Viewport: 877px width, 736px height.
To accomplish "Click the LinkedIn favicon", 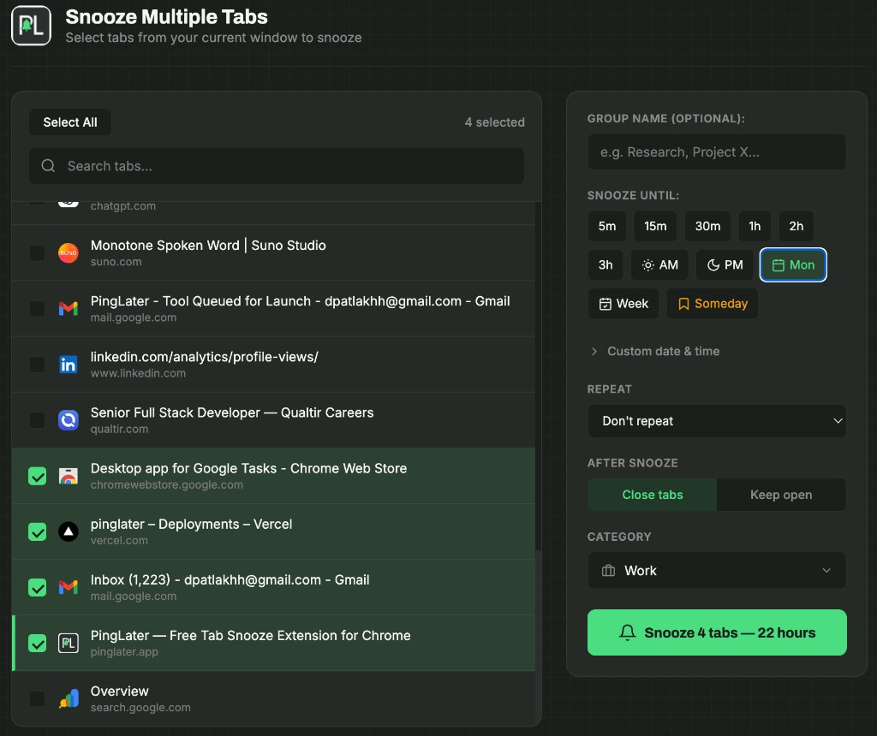I will tap(69, 365).
